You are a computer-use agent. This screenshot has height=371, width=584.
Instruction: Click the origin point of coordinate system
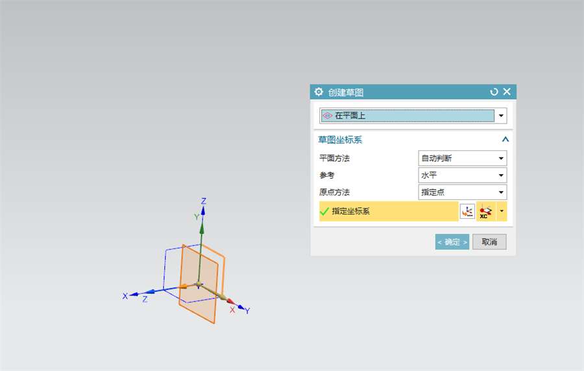pos(199,284)
